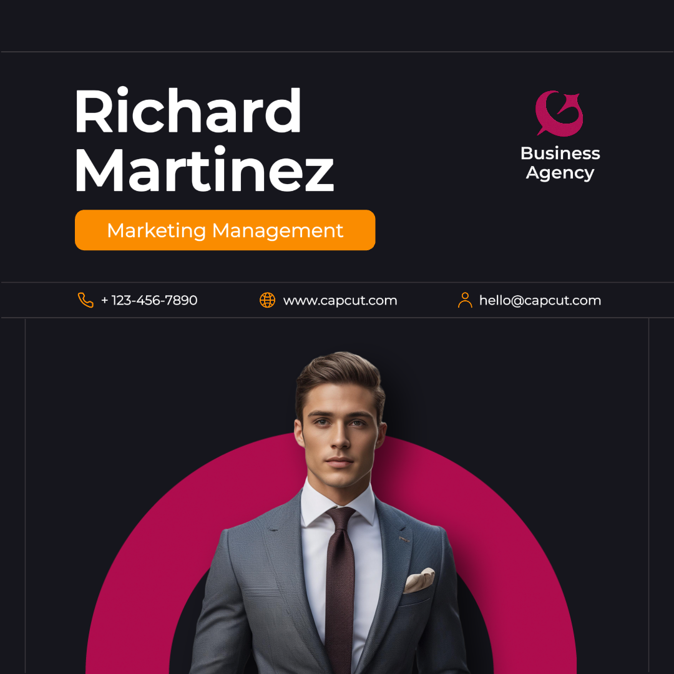Screen dimensions: 674x674
Task: Click the hello@capcut.com email address
Action: [540, 300]
